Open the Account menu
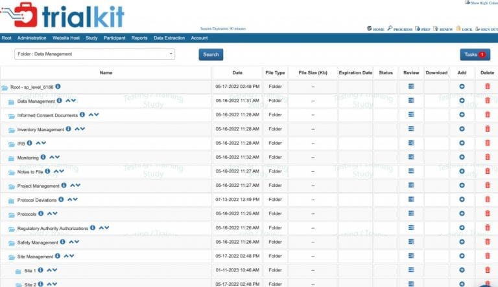Viewport: 498px width, 287px height. click(x=199, y=38)
